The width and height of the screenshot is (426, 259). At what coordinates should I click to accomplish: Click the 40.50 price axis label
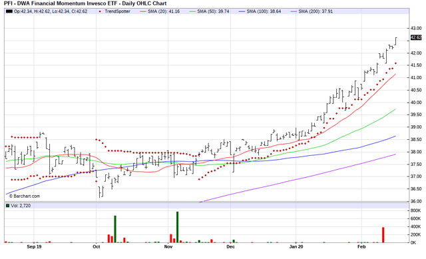[x=416, y=90]
